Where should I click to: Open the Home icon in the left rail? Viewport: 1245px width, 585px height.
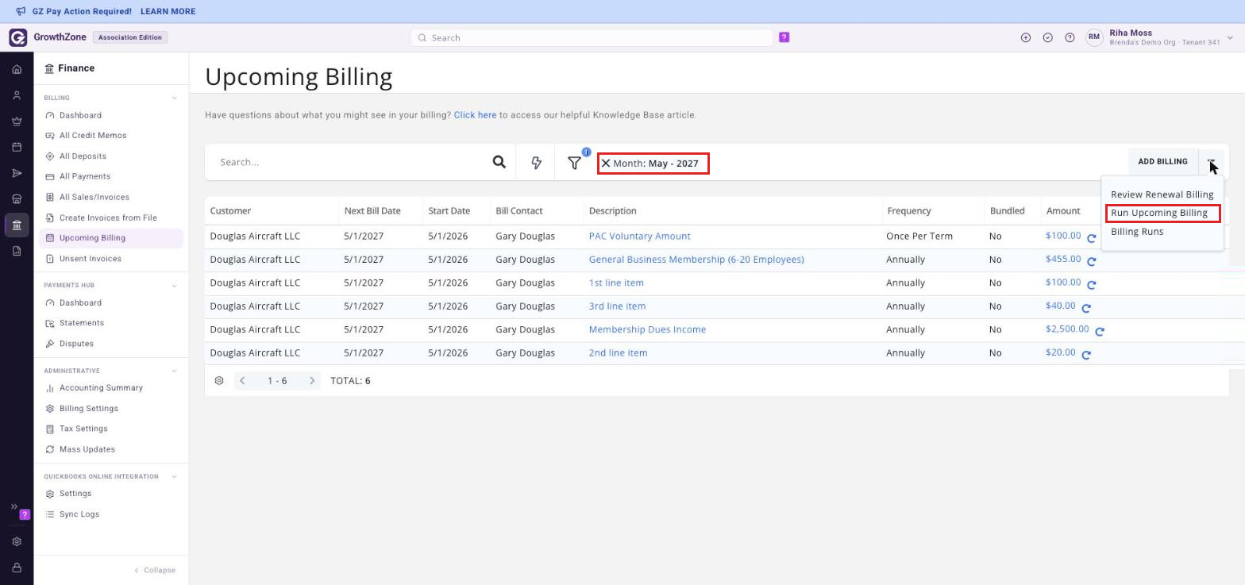(17, 70)
